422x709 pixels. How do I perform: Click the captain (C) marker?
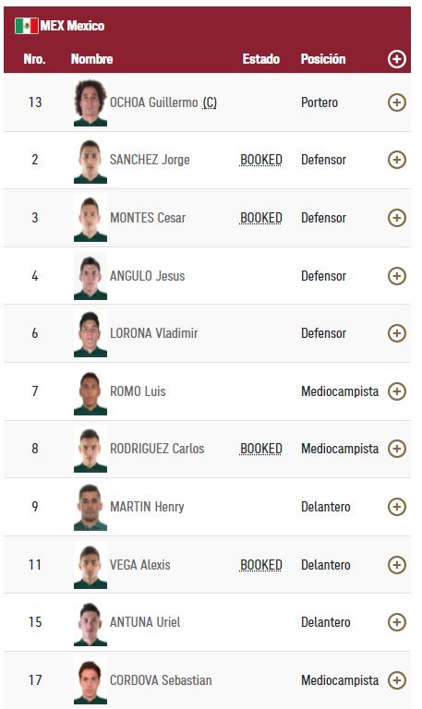[x=210, y=102]
